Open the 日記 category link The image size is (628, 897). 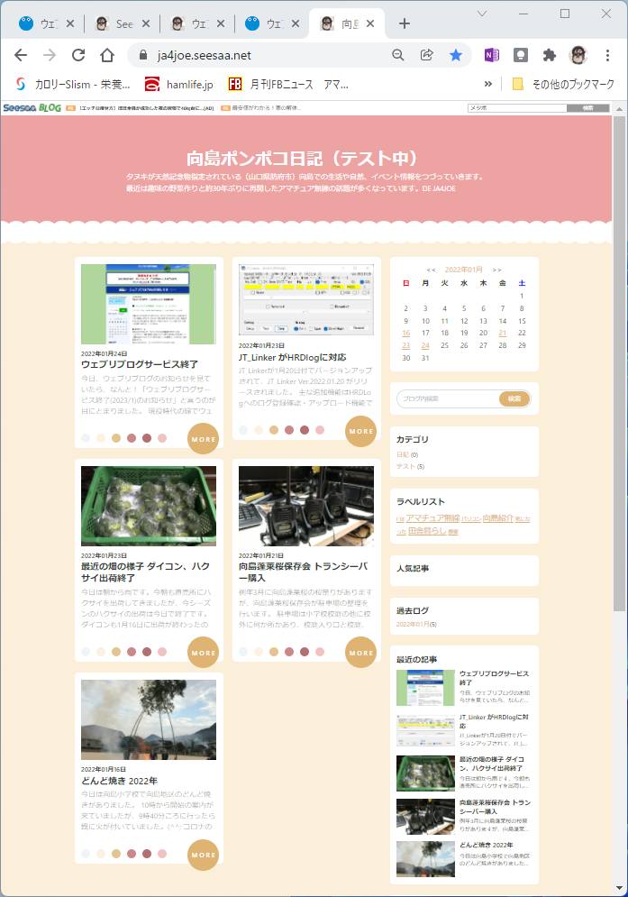pos(403,454)
